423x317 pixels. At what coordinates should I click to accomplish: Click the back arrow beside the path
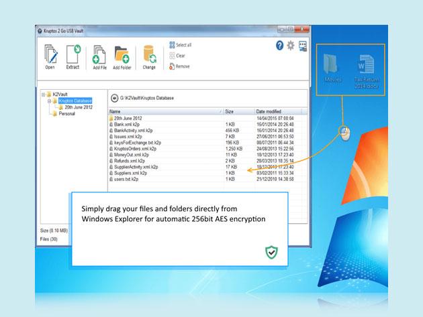[115, 98]
